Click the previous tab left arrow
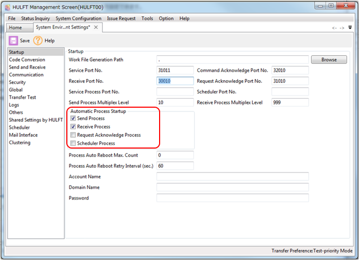 [x=334, y=28]
